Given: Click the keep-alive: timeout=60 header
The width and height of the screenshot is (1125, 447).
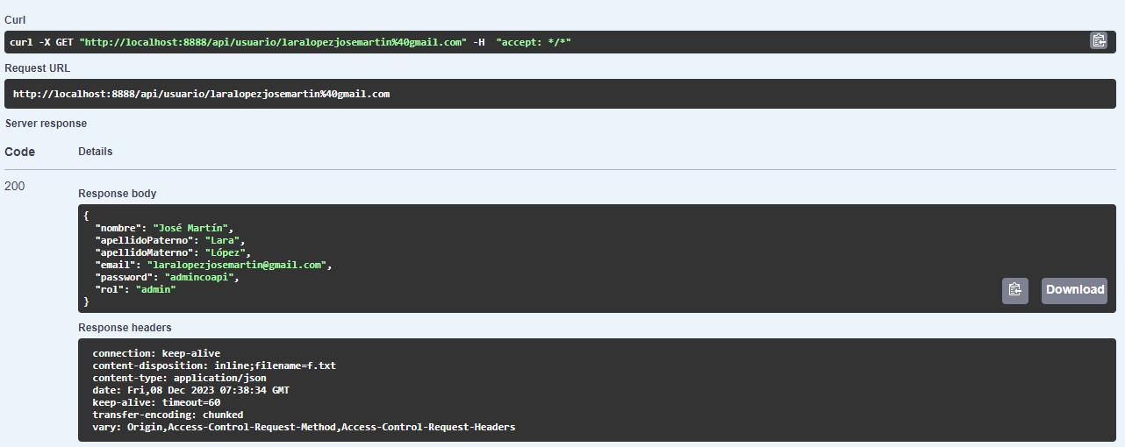Looking at the screenshot, I should point(156,402).
